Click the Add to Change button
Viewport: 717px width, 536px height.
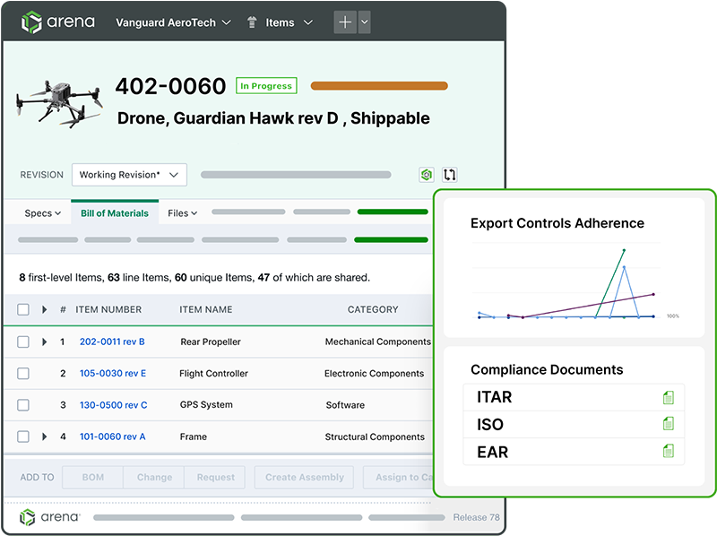[x=154, y=477]
